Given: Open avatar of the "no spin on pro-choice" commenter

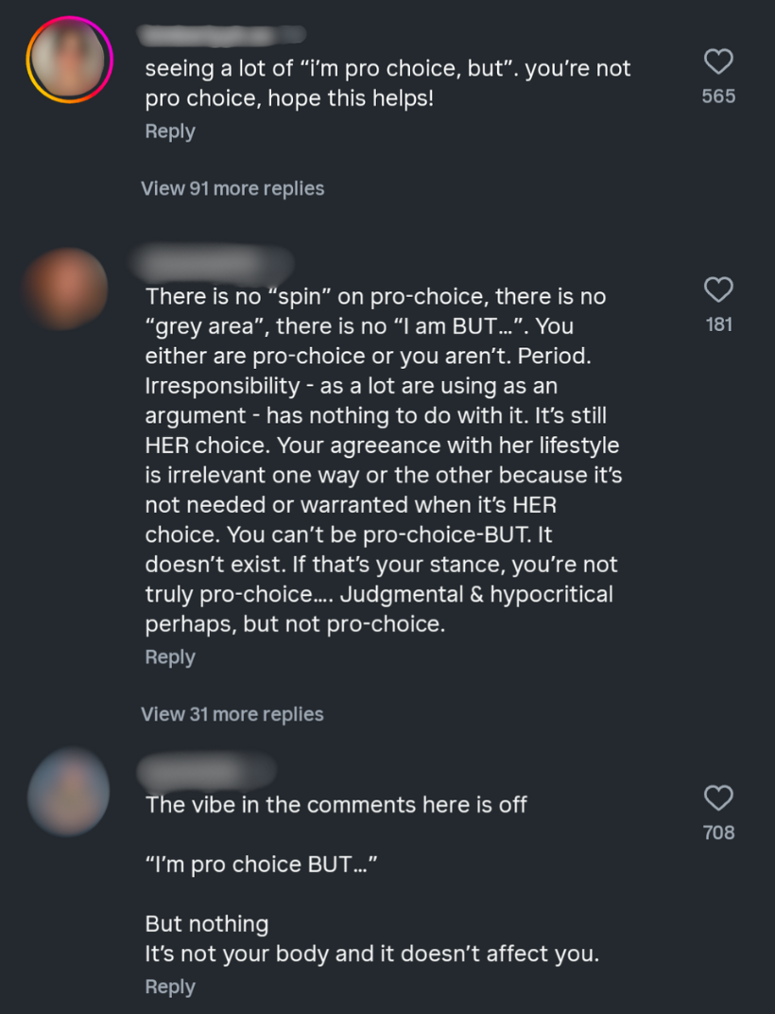Looking at the screenshot, I should click(x=64, y=289).
